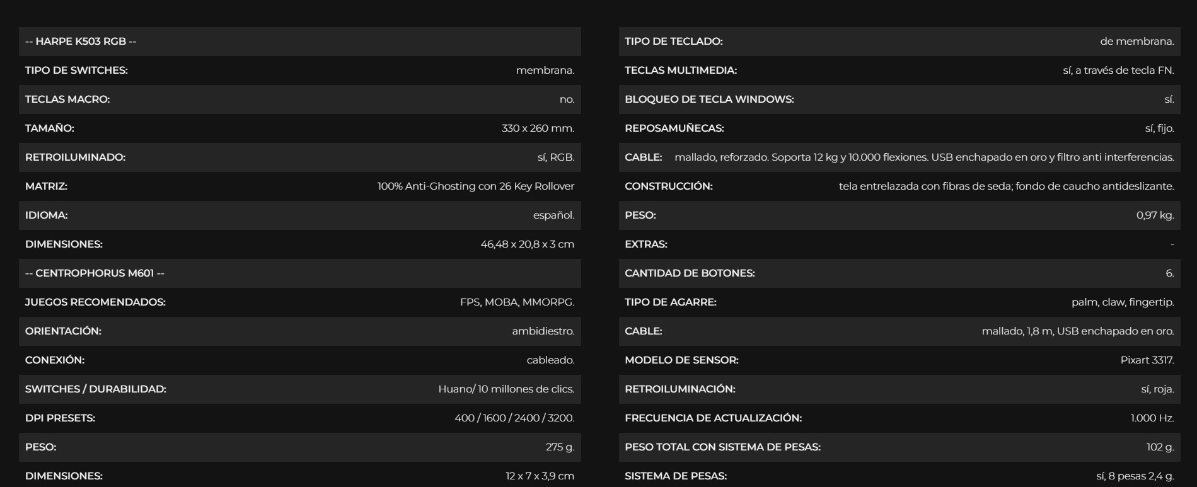Image resolution: width=1197 pixels, height=487 pixels.
Task: Select the JUEGOS RECOMENDADOS label
Action: (x=95, y=302)
